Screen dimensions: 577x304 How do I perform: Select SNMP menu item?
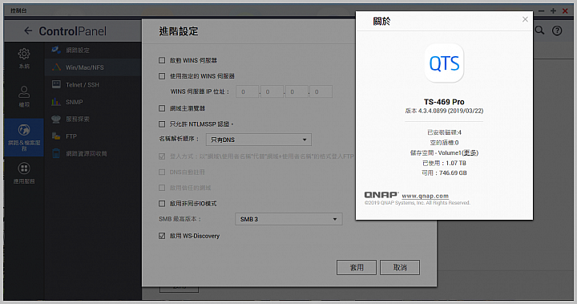93,102
